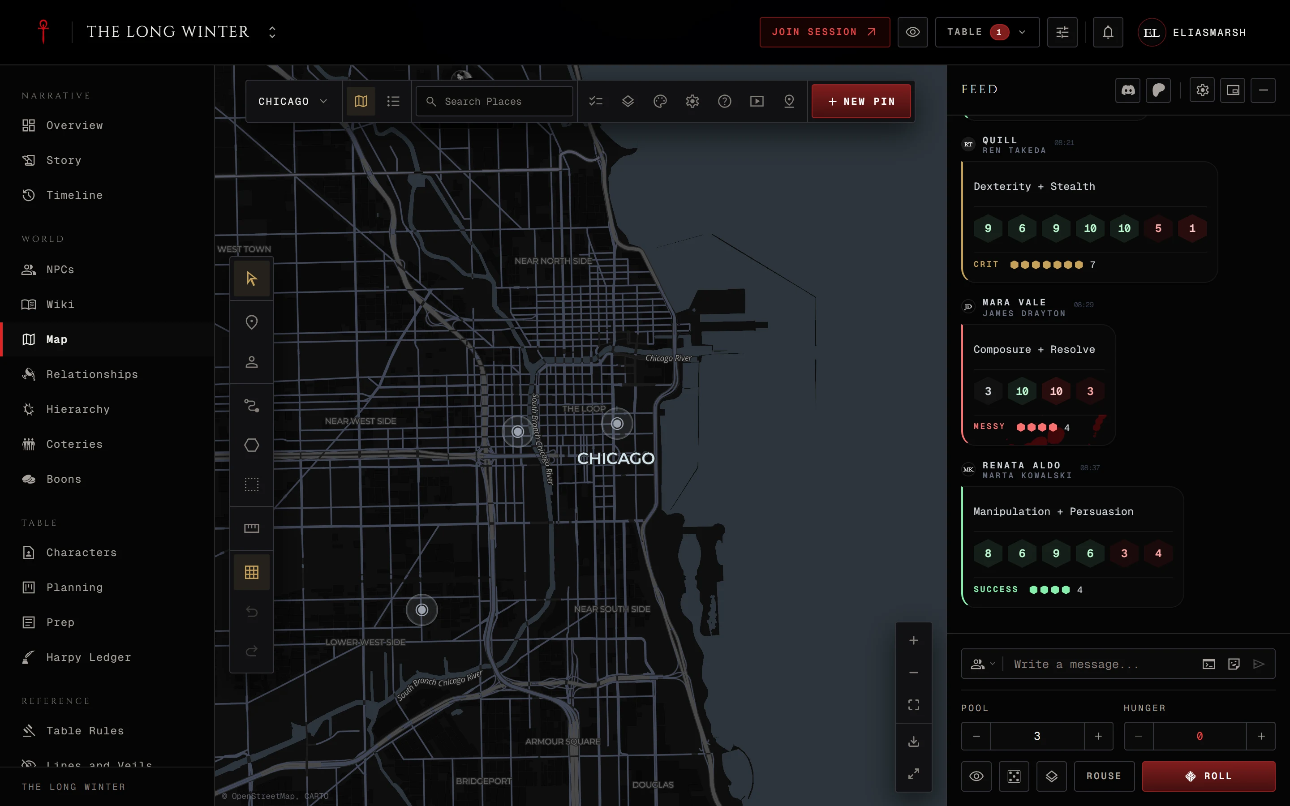Open notifications bell
The height and width of the screenshot is (806, 1290).
tap(1108, 32)
